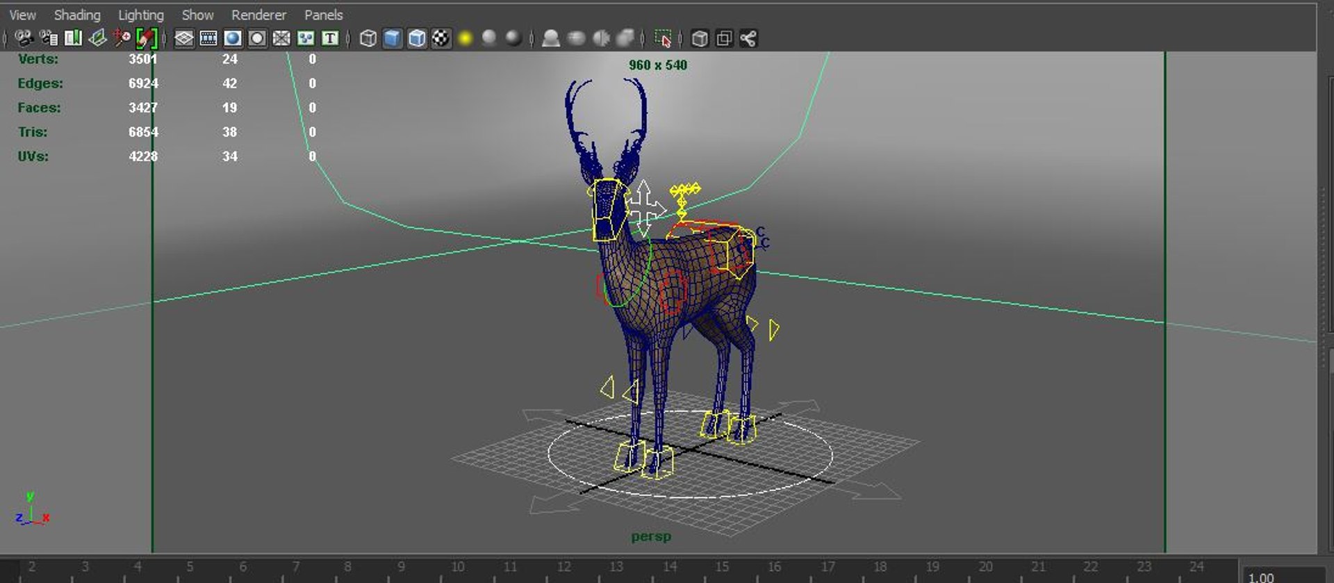The width and height of the screenshot is (1334, 583).
Task: Switch to Wireframe display mode
Action: [x=368, y=38]
